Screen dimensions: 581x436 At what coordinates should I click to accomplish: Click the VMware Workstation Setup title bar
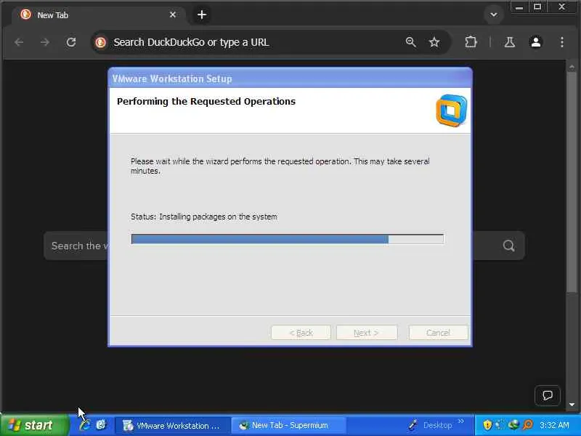(290, 78)
